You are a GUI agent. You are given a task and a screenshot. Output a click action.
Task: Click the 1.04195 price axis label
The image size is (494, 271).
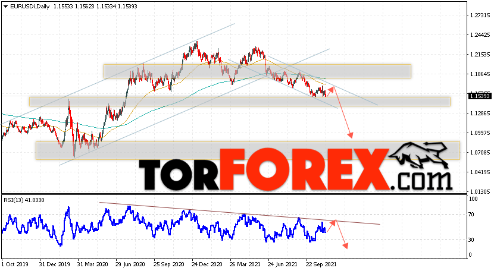tap(480, 172)
